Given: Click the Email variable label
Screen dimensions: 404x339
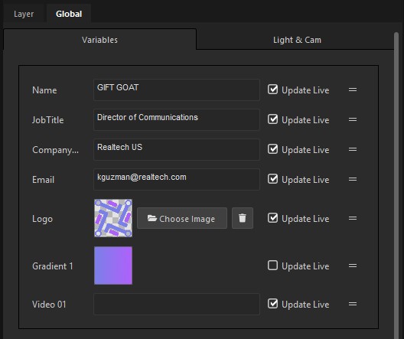Looking at the screenshot, I should click(x=43, y=180).
